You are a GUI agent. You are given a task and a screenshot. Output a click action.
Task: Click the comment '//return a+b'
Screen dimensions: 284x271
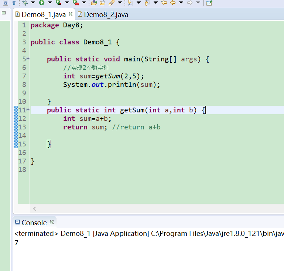pos(136,127)
